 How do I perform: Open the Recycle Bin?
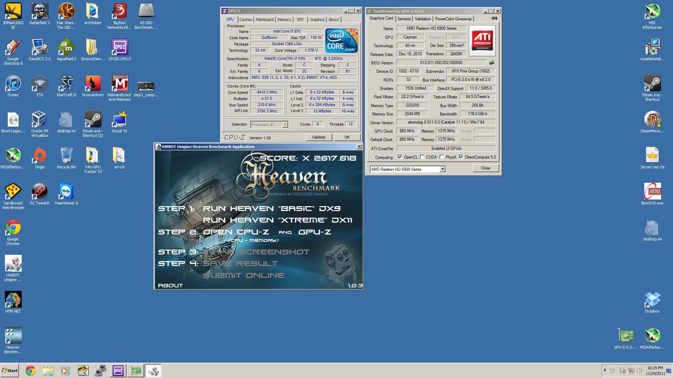[66, 158]
